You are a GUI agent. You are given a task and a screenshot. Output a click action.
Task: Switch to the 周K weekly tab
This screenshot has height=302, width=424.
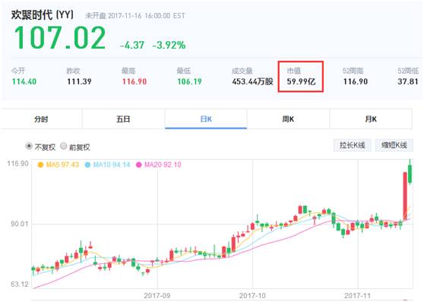click(288, 119)
